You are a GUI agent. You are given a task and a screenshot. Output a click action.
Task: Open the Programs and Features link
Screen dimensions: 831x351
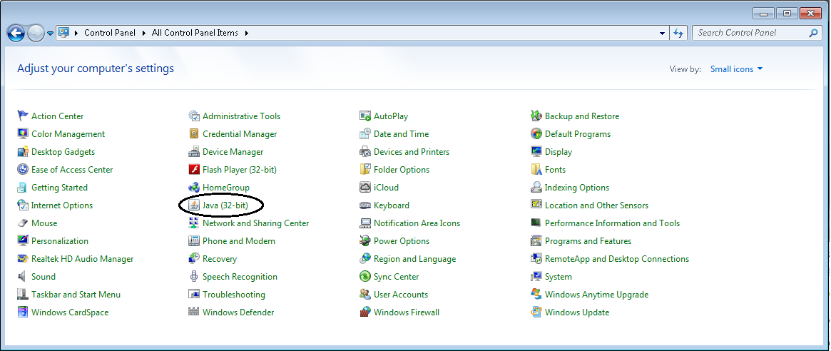coord(588,241)
